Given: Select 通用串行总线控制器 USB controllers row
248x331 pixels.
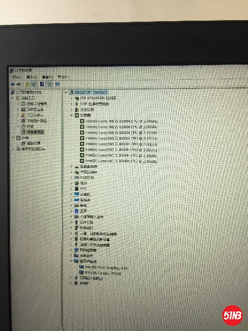Looking at the screenshot, I should 92,245.
